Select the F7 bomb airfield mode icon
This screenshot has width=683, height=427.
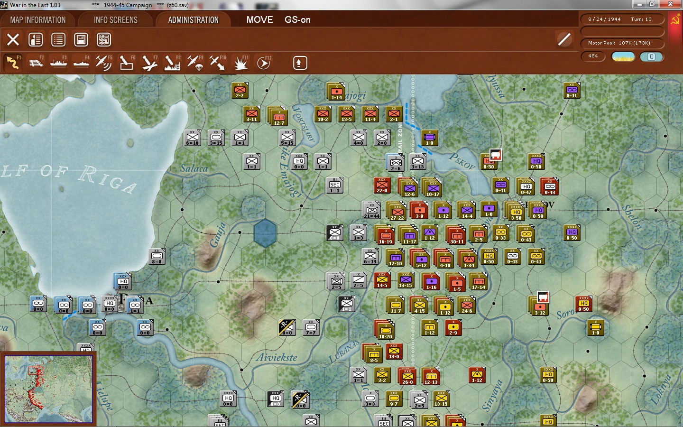(149, 63)
